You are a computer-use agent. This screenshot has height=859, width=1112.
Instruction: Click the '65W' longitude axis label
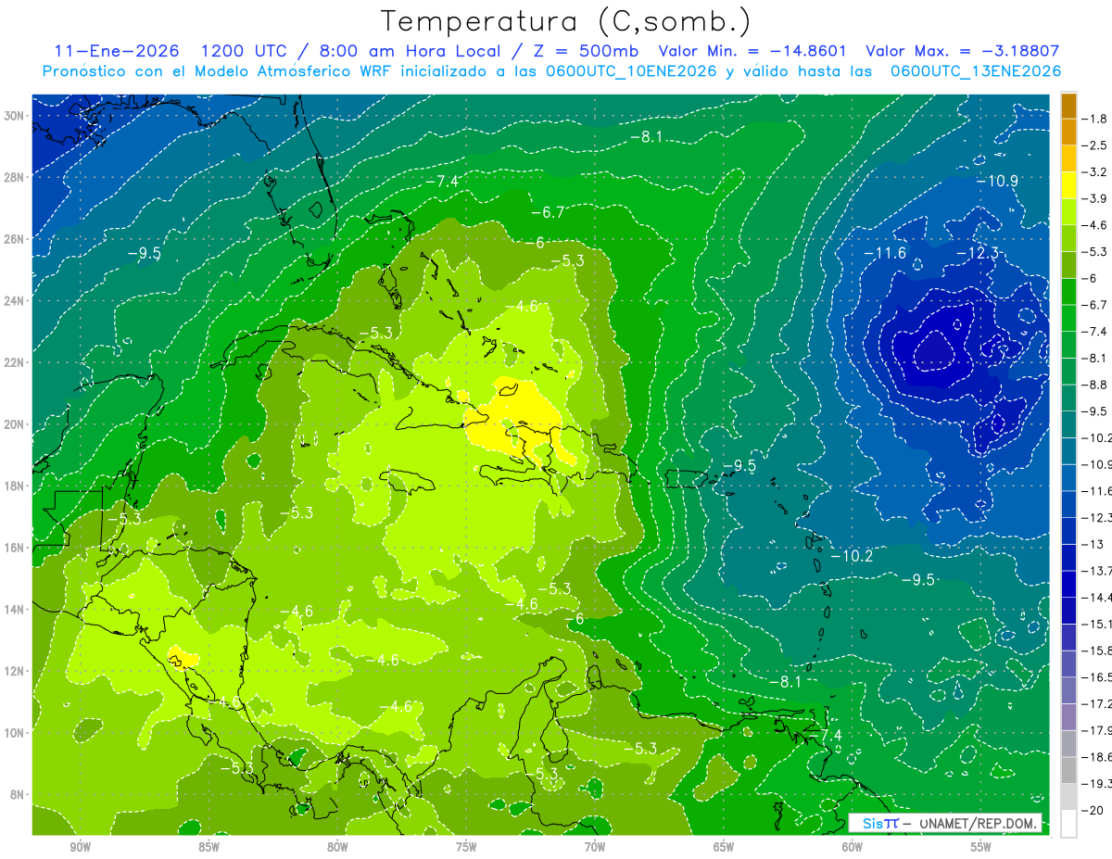coord(724,847)
